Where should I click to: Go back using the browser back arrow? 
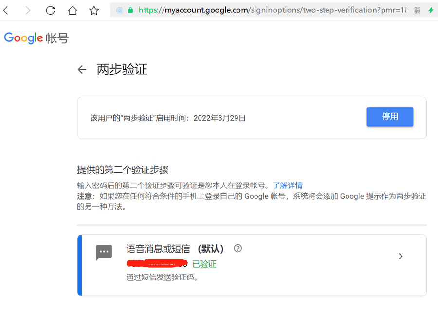[6, 11]
